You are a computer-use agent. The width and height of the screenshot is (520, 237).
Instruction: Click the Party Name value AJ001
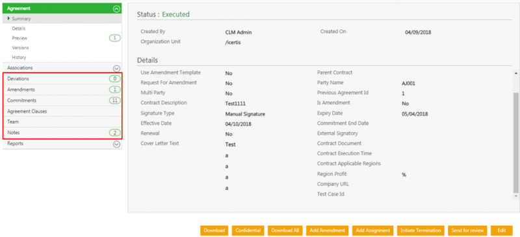[408, 84]
